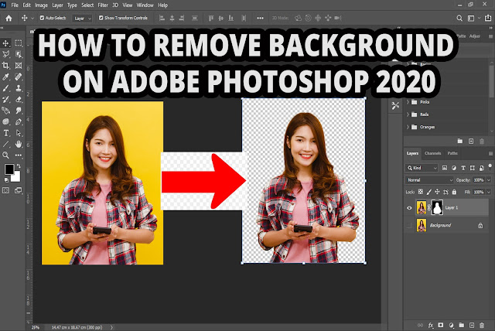Select the Frame tool
This screenshot has width=495, height=331.
(19, 65)
